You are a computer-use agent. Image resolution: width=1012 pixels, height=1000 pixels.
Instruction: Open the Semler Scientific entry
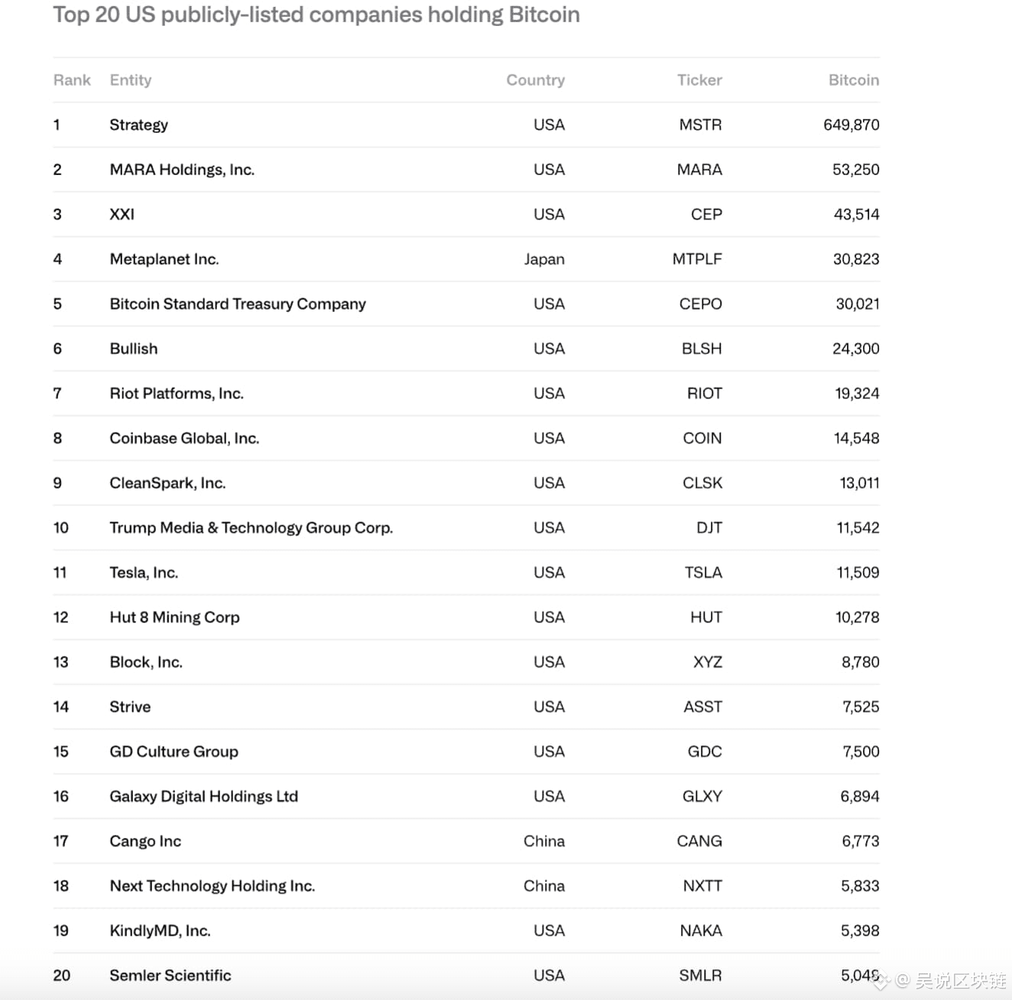click(170, 976)
